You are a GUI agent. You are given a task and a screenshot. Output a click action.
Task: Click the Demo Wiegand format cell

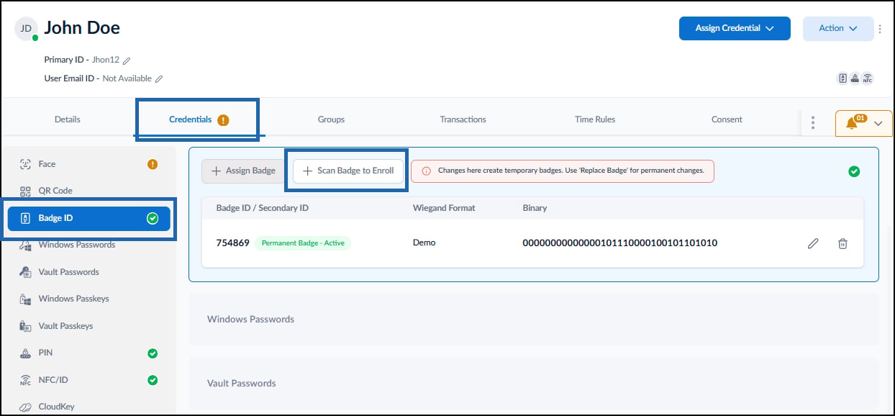tap(424, 243)
